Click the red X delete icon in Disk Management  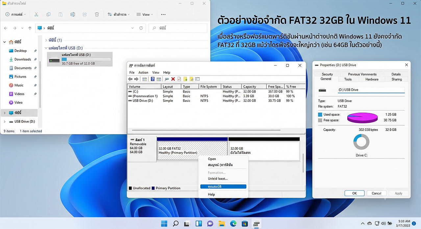[173, 79]
